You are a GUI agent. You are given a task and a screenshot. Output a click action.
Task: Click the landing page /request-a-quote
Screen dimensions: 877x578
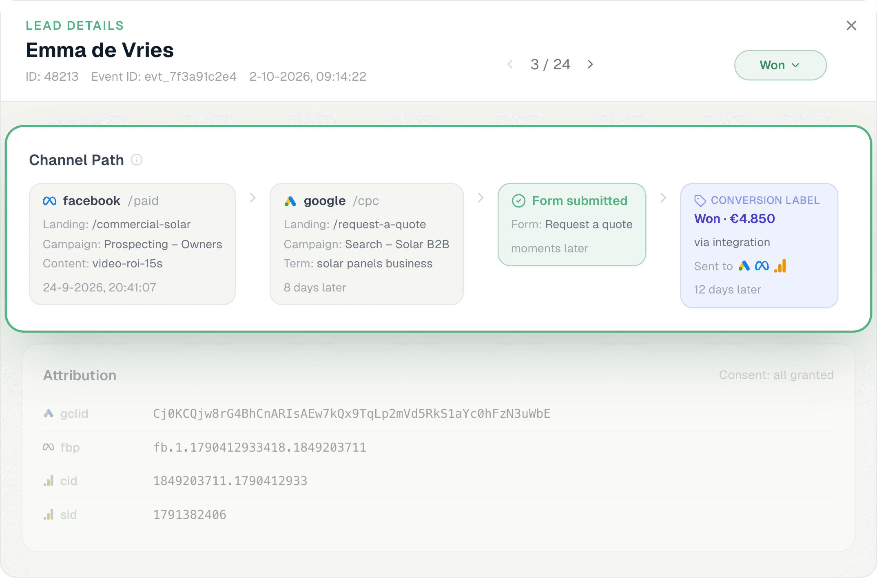tap(379, 225)
